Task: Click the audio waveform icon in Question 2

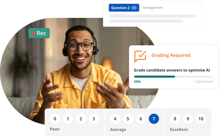Action: tap(134, 8)
